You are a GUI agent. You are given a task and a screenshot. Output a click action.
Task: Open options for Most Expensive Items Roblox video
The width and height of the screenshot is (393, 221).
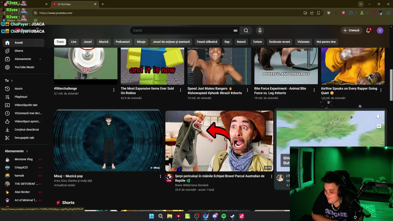click(x=181, y=90)
